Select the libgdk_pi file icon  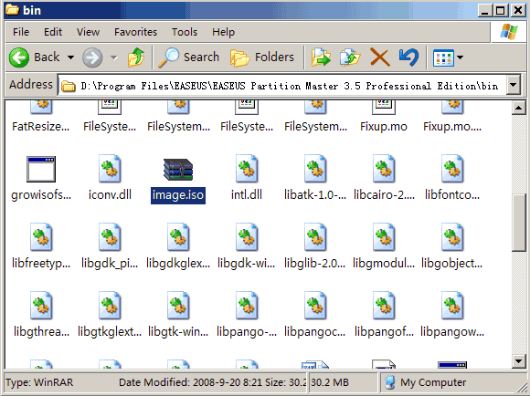pos(110,237)
